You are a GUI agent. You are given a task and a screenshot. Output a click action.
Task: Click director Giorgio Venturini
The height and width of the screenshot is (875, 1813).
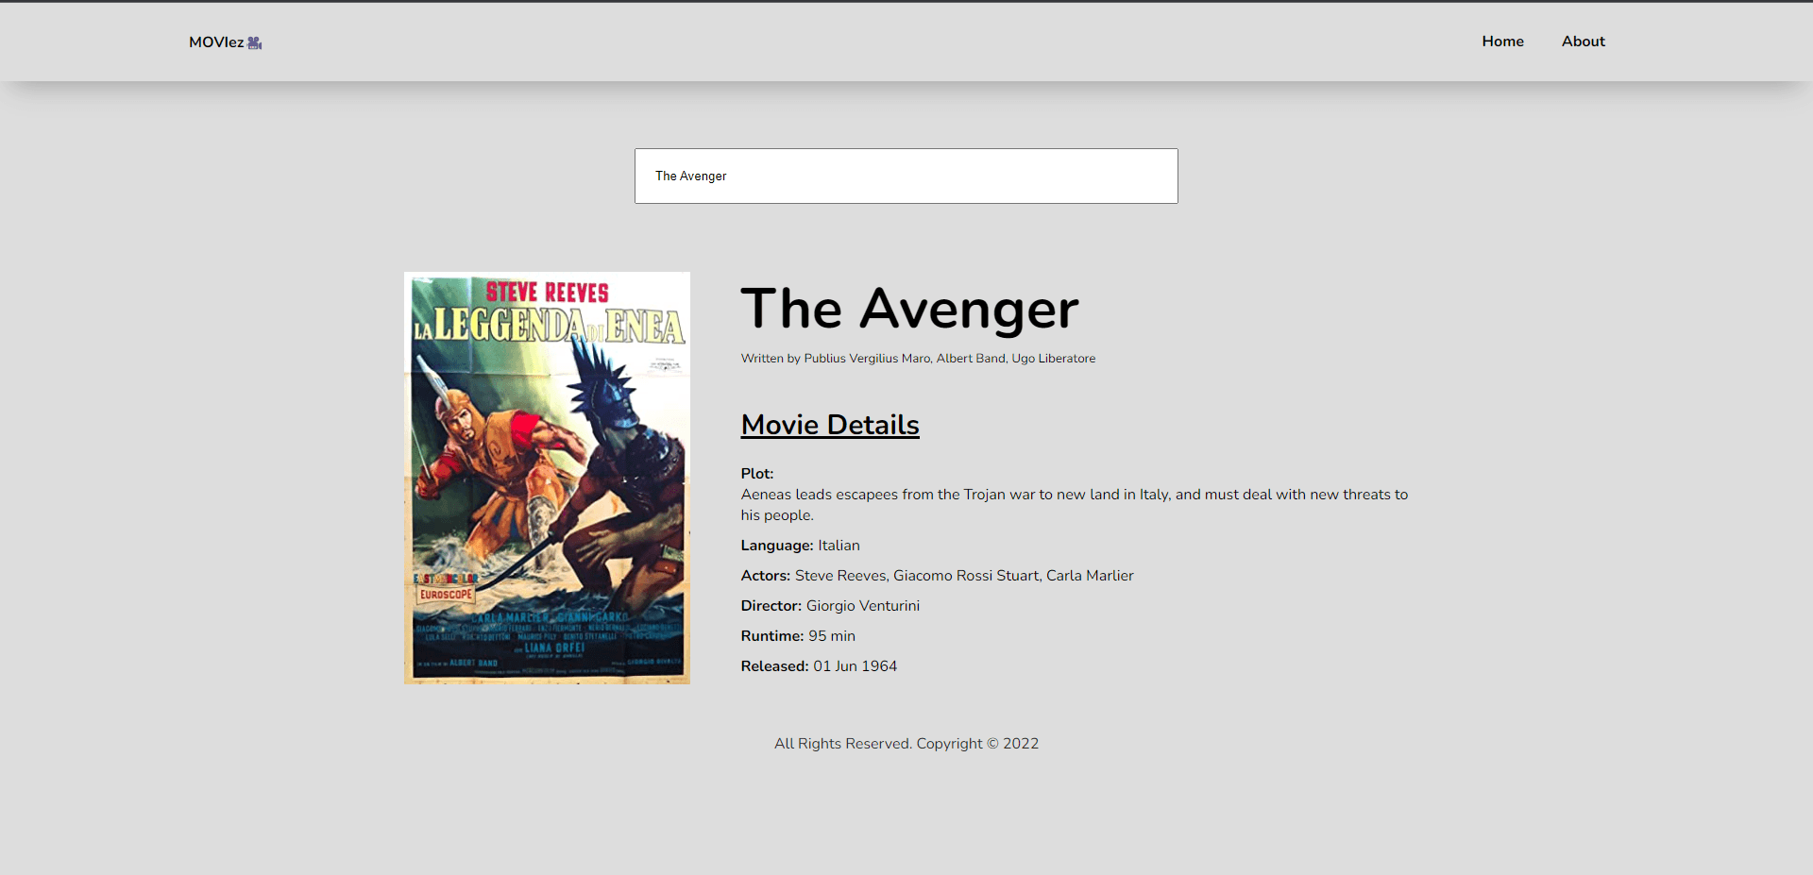point(862,605)
